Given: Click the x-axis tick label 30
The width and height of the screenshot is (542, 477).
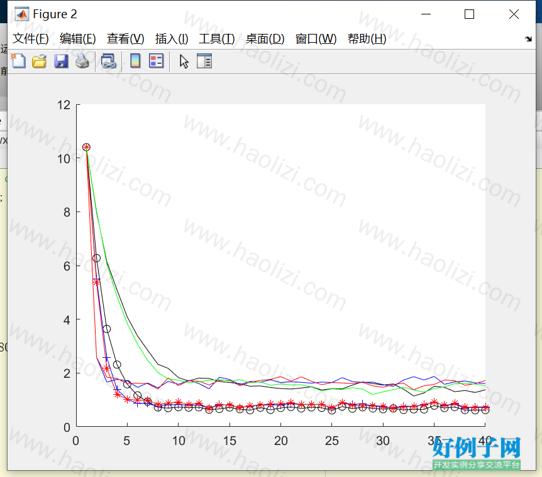Looking at the screenshot, I should tap(383, 441).
